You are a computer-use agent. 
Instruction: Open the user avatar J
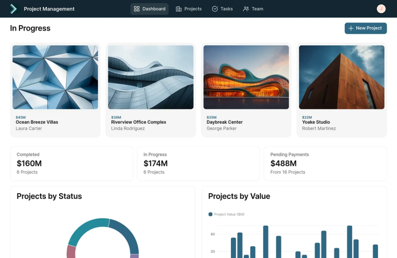pos(381,9)
